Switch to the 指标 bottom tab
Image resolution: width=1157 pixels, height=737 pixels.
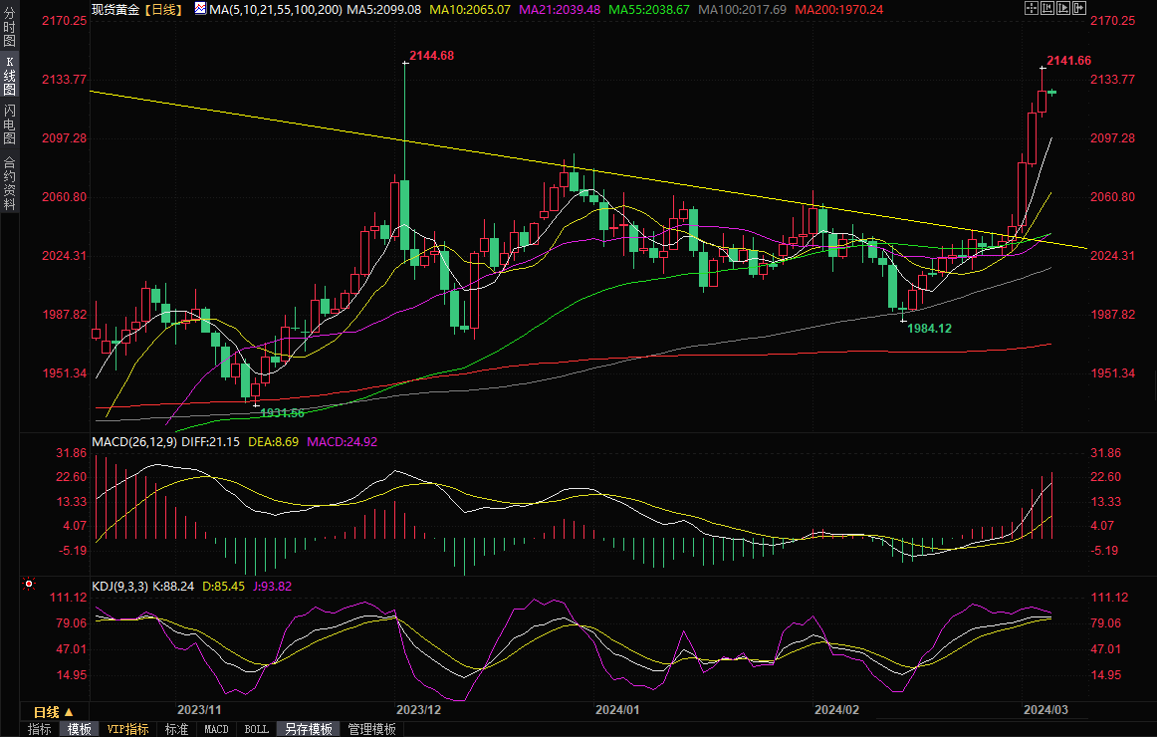click(40, 729)
